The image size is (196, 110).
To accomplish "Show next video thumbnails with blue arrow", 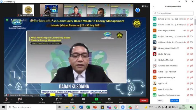I will (x=137, y=10).
